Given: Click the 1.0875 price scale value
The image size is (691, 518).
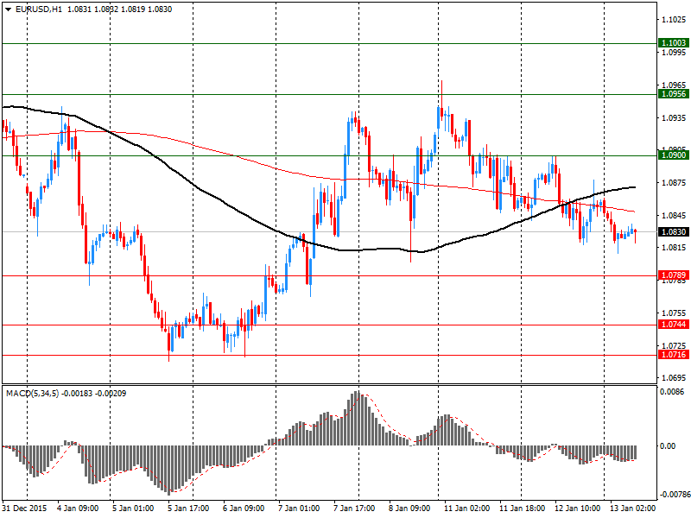Looking at the screenshot, I should 675,183.
